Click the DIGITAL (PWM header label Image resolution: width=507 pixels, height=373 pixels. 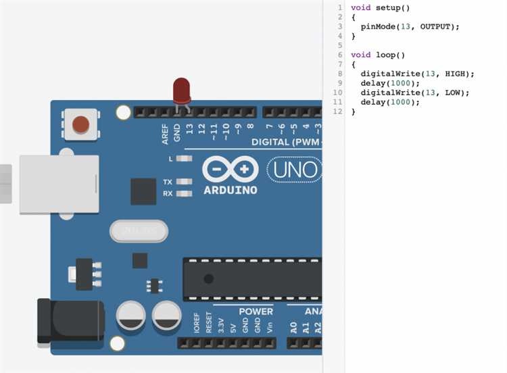[x=287, y=142]
